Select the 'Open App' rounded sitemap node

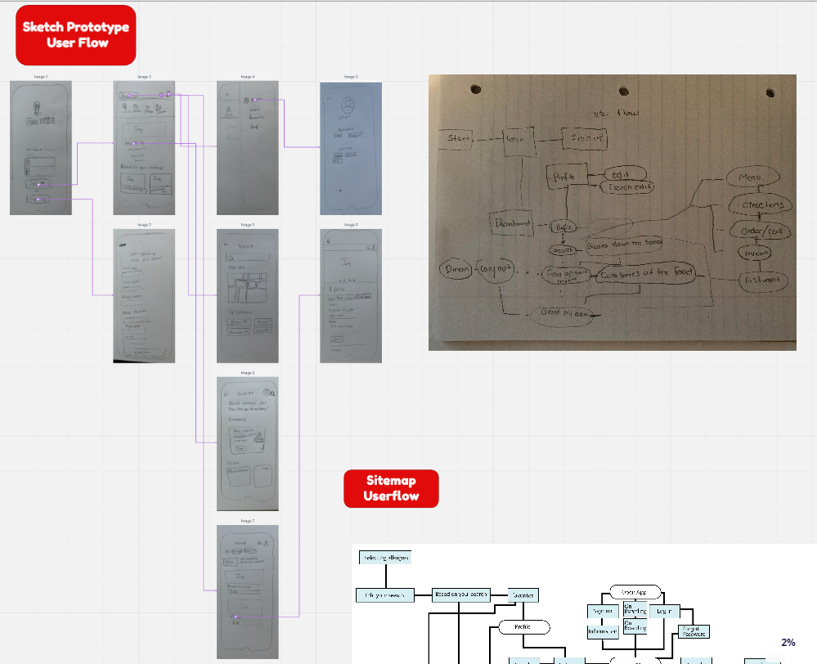click(635, 593)
